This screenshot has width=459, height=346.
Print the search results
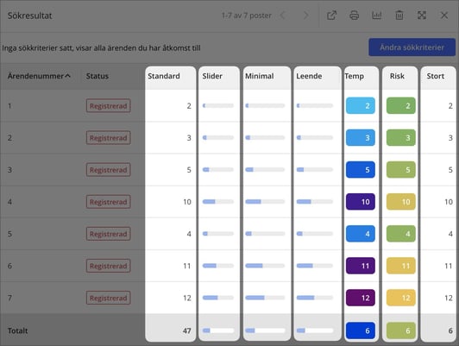(x=355, y=16)
